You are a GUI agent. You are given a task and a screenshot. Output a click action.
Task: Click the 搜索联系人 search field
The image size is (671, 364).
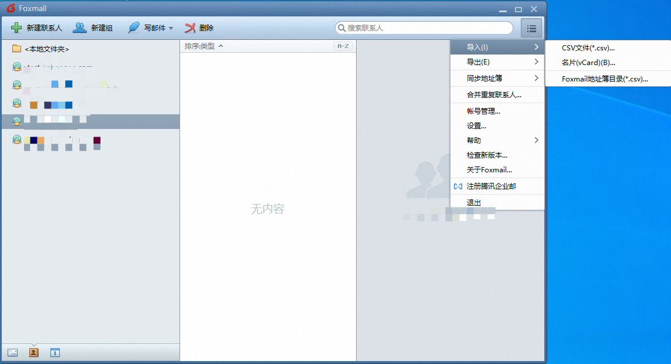click(x=424, y=28)
